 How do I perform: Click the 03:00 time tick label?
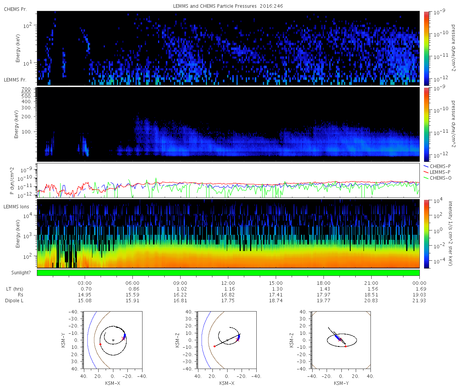(85, 283)
